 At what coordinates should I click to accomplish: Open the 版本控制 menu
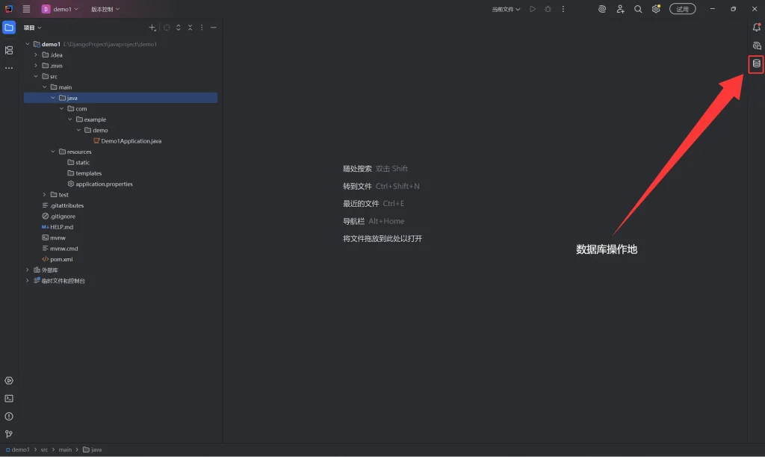point(105,9)
